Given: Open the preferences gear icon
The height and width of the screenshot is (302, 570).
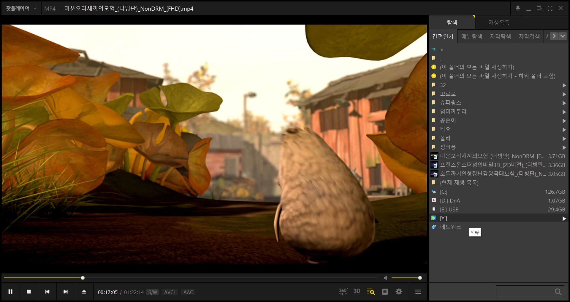Looking at the screenshot, I should [x=399, y=292].
